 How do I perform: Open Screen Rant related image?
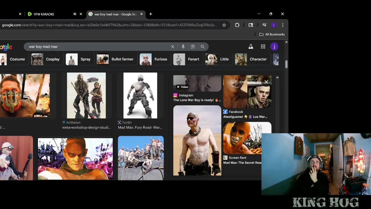coord(247,138)
